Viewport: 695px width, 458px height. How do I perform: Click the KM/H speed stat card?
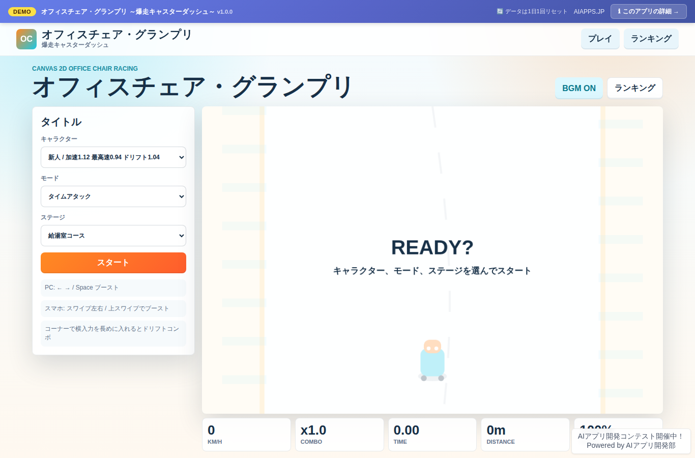246,435
